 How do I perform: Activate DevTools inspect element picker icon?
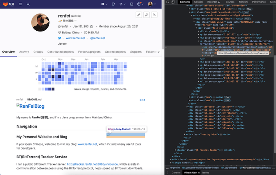tap(168, 2)
